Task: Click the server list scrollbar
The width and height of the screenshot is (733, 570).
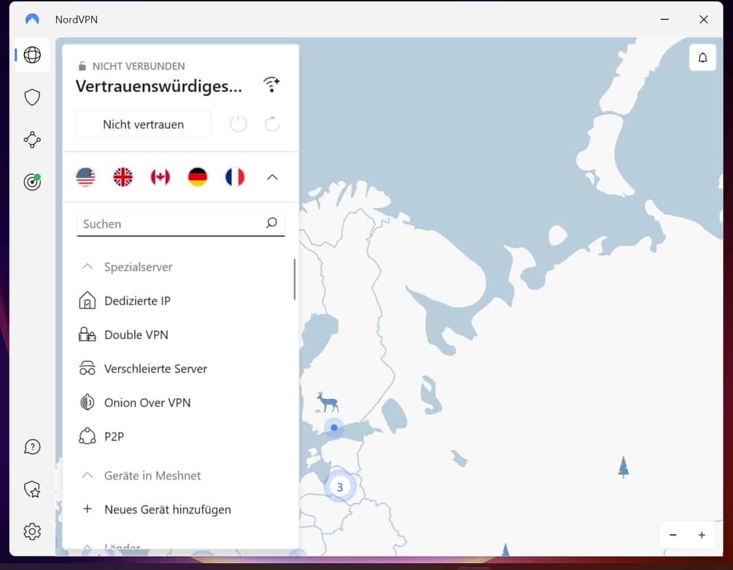Action: pos(294,279)
